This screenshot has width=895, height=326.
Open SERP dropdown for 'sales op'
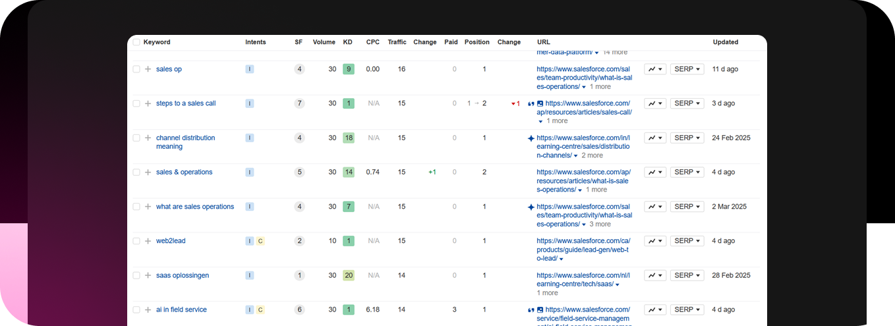click(x=687, y=69)
